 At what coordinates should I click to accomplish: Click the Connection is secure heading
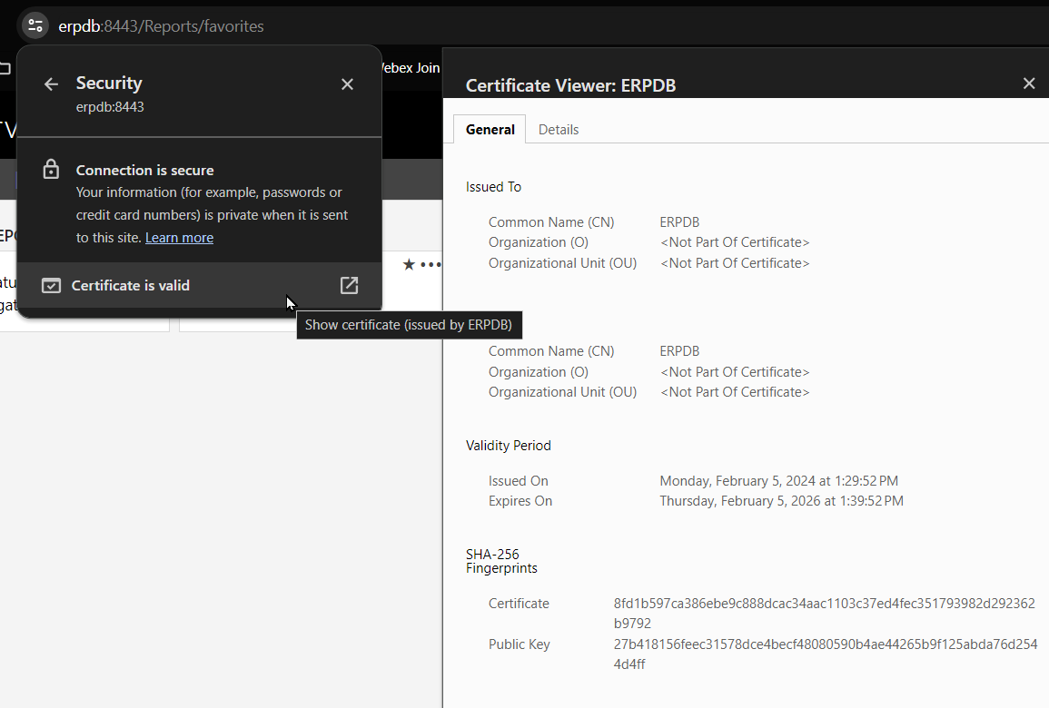point(144,170)
